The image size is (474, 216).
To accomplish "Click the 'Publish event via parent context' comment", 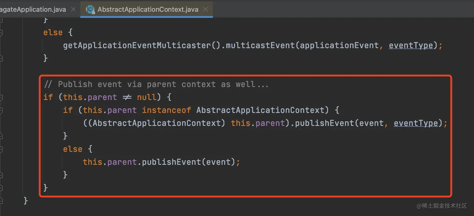I will 156,84.
